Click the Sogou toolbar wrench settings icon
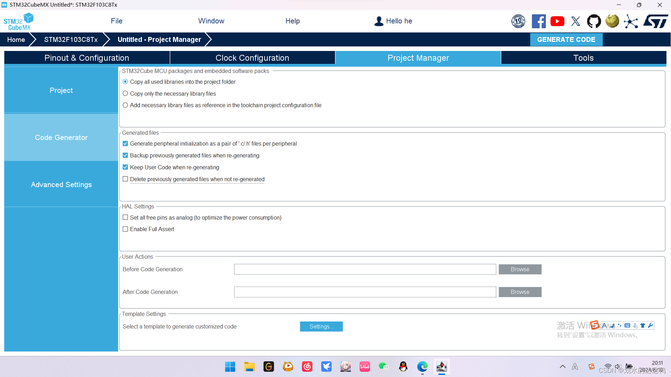This screenshot has width=671, height=377. [650, 325]
